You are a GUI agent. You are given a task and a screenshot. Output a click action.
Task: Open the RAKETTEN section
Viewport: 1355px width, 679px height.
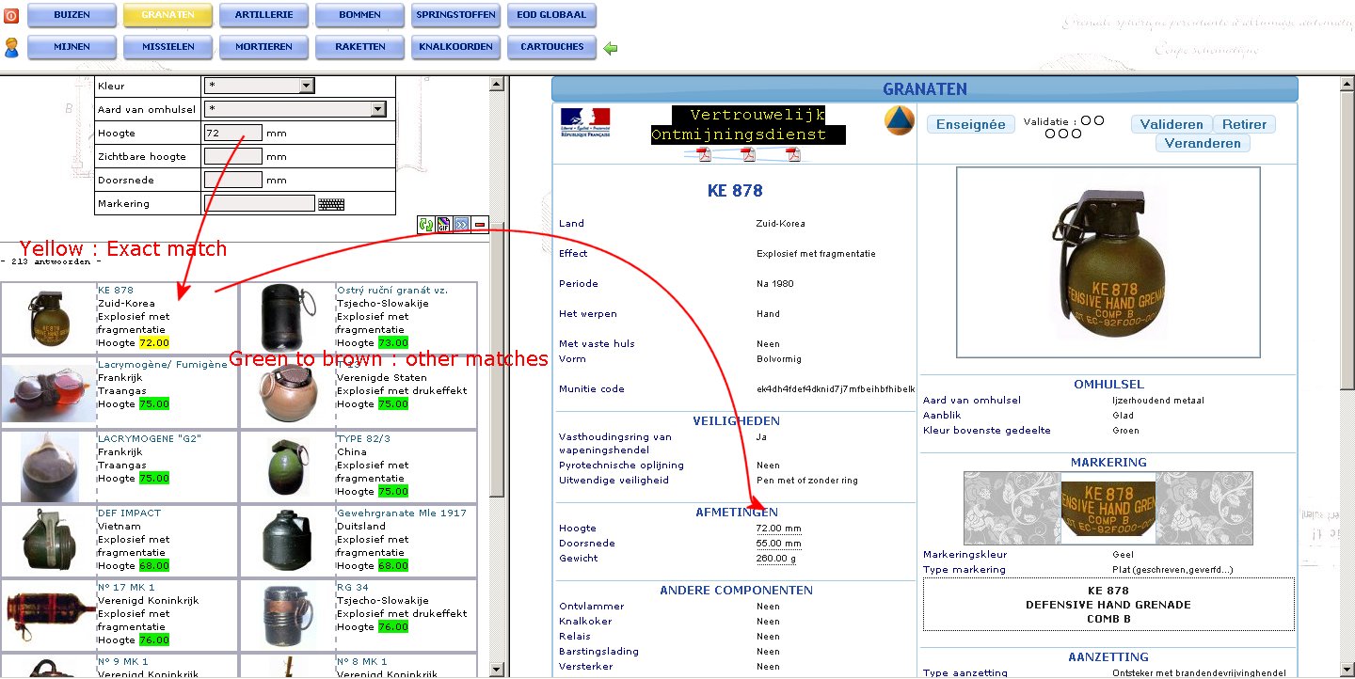[x=359, y=47]
